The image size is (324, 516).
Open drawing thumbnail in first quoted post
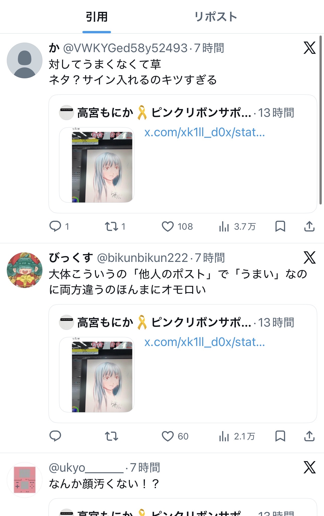coord(97,165)
